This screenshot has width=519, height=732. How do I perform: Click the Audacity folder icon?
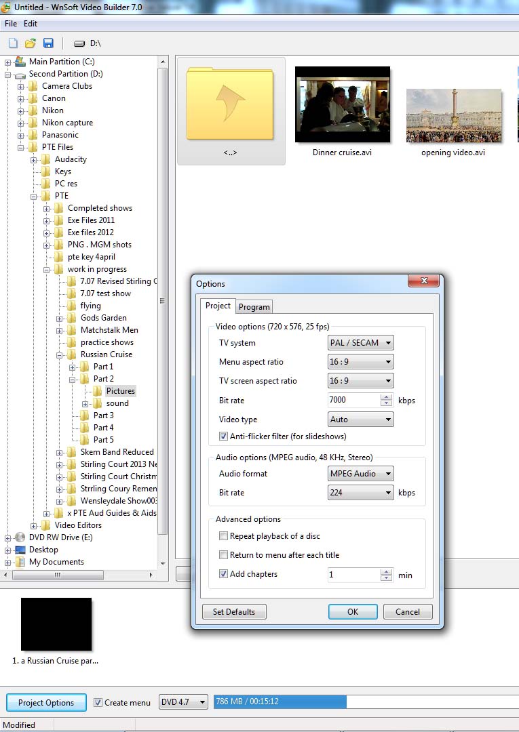point(45,159)
